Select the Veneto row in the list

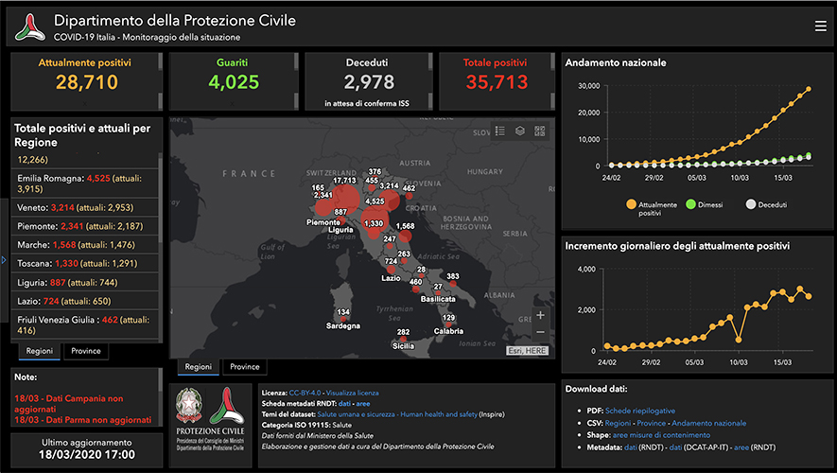(85, 208)
